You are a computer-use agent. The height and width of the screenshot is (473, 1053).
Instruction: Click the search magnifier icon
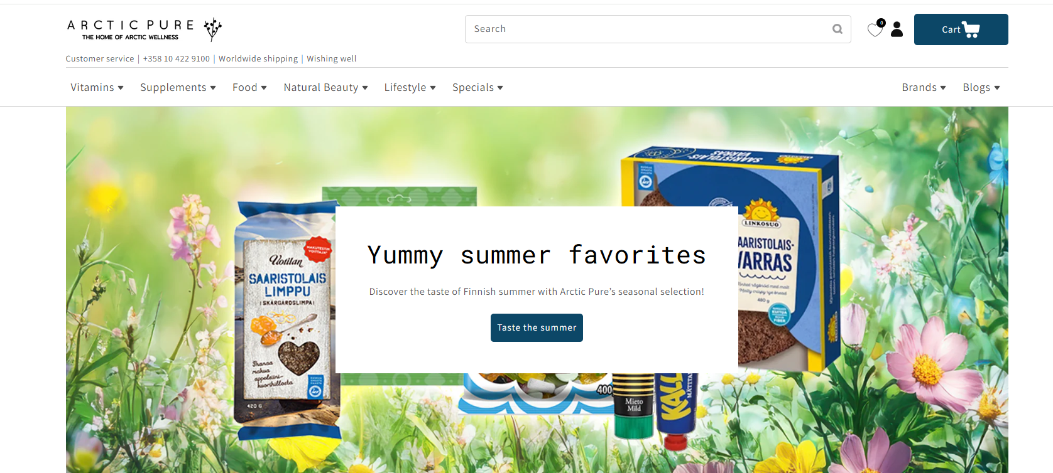[x=837, y=29]
